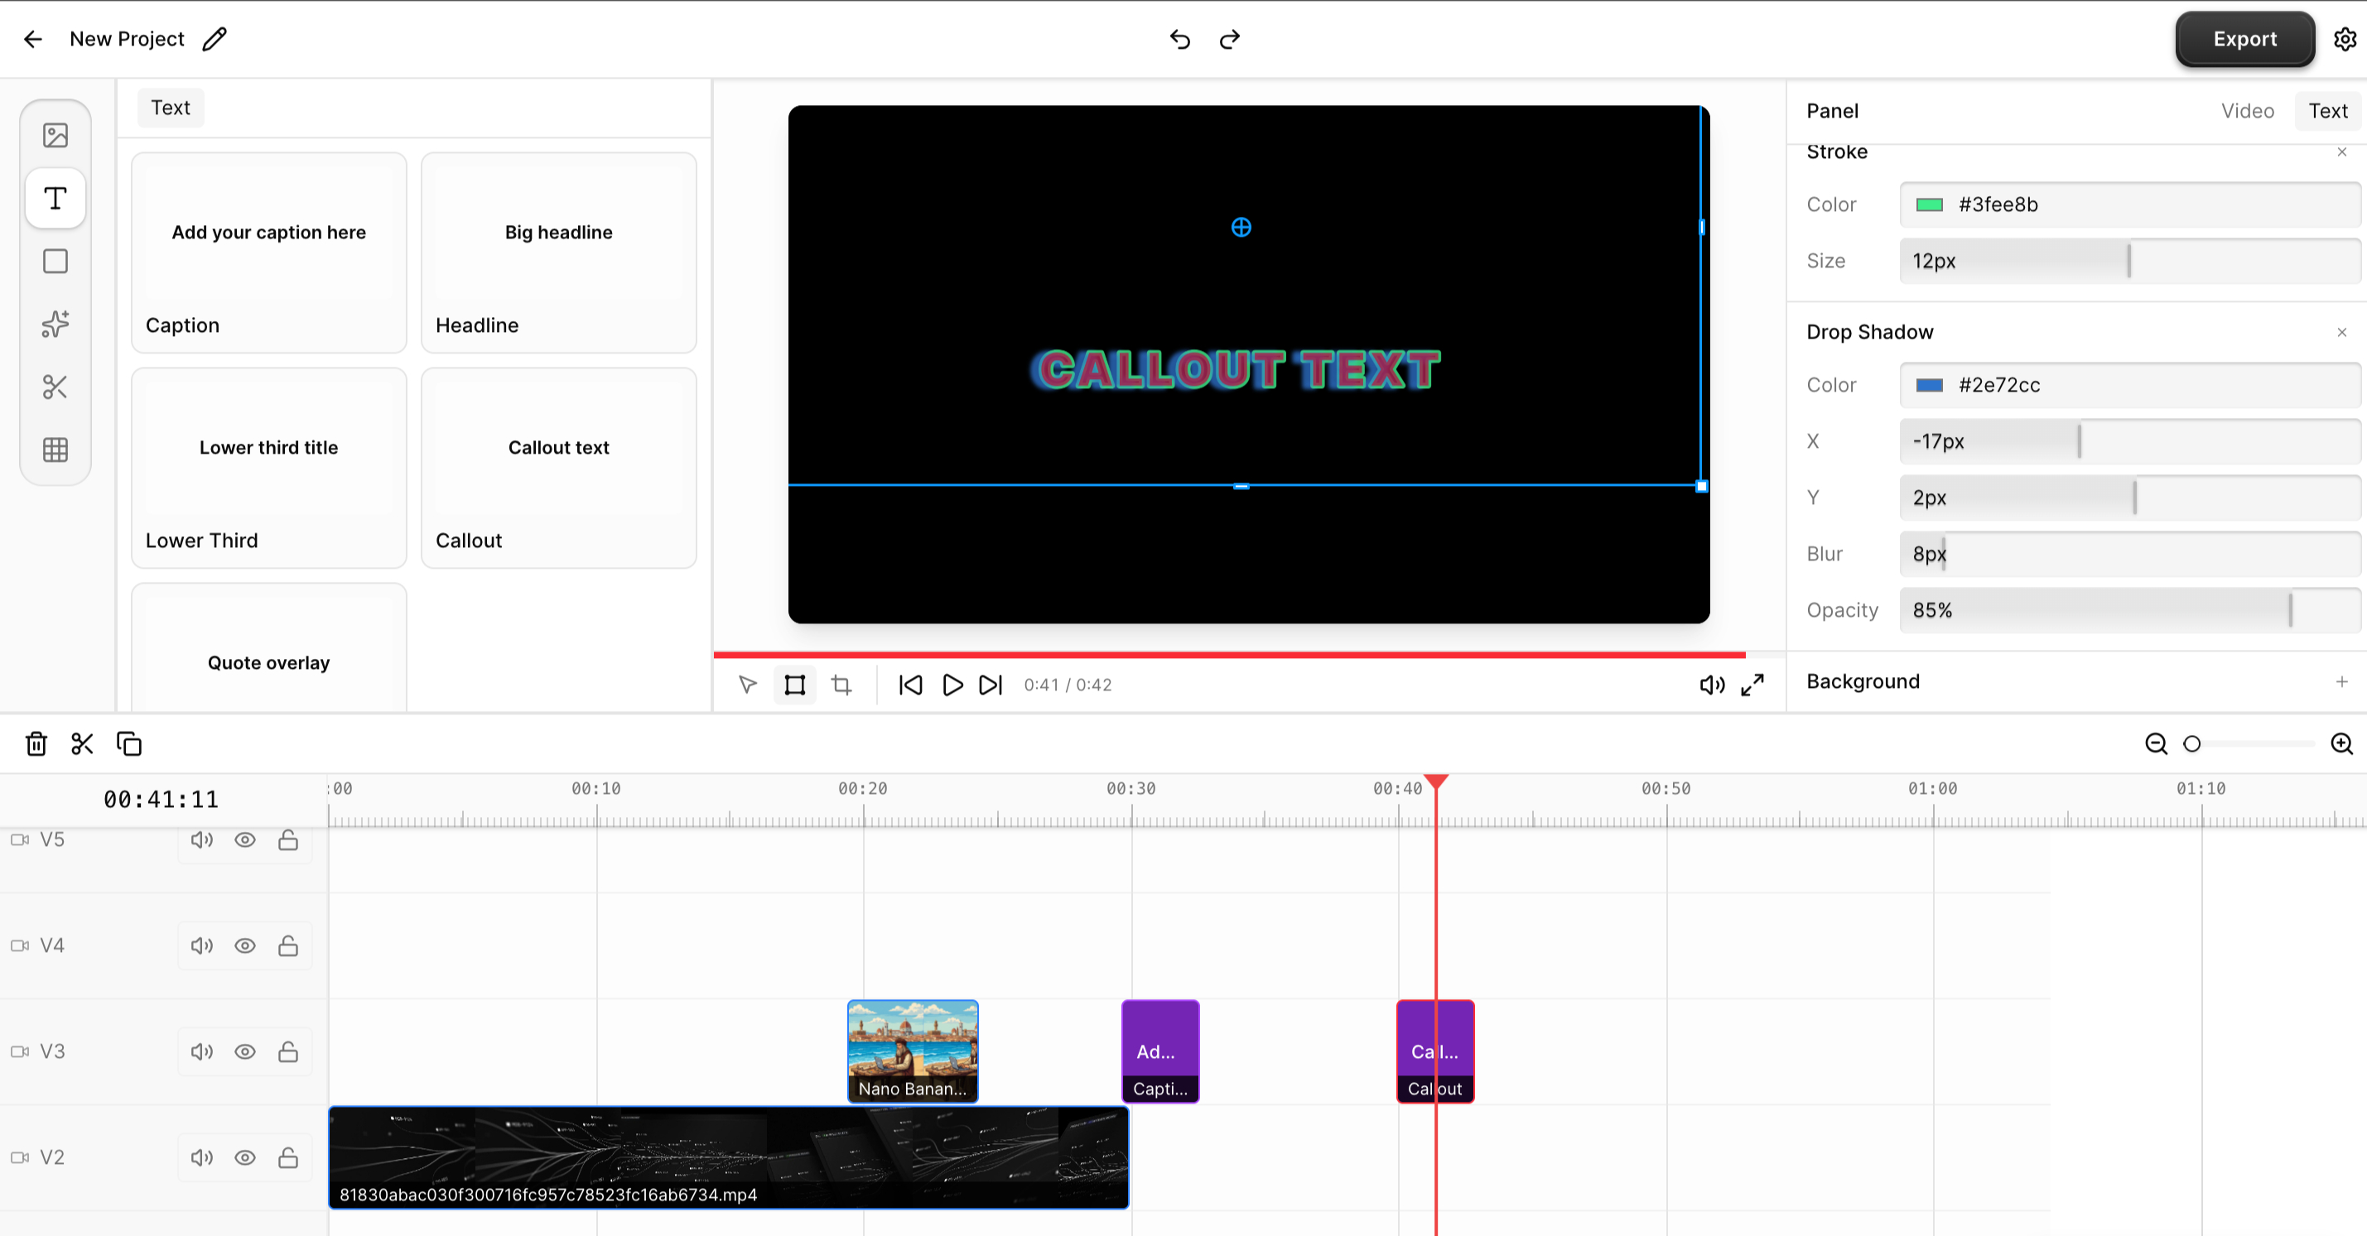
Task: Click the Export button
Action: (2244, 39)
